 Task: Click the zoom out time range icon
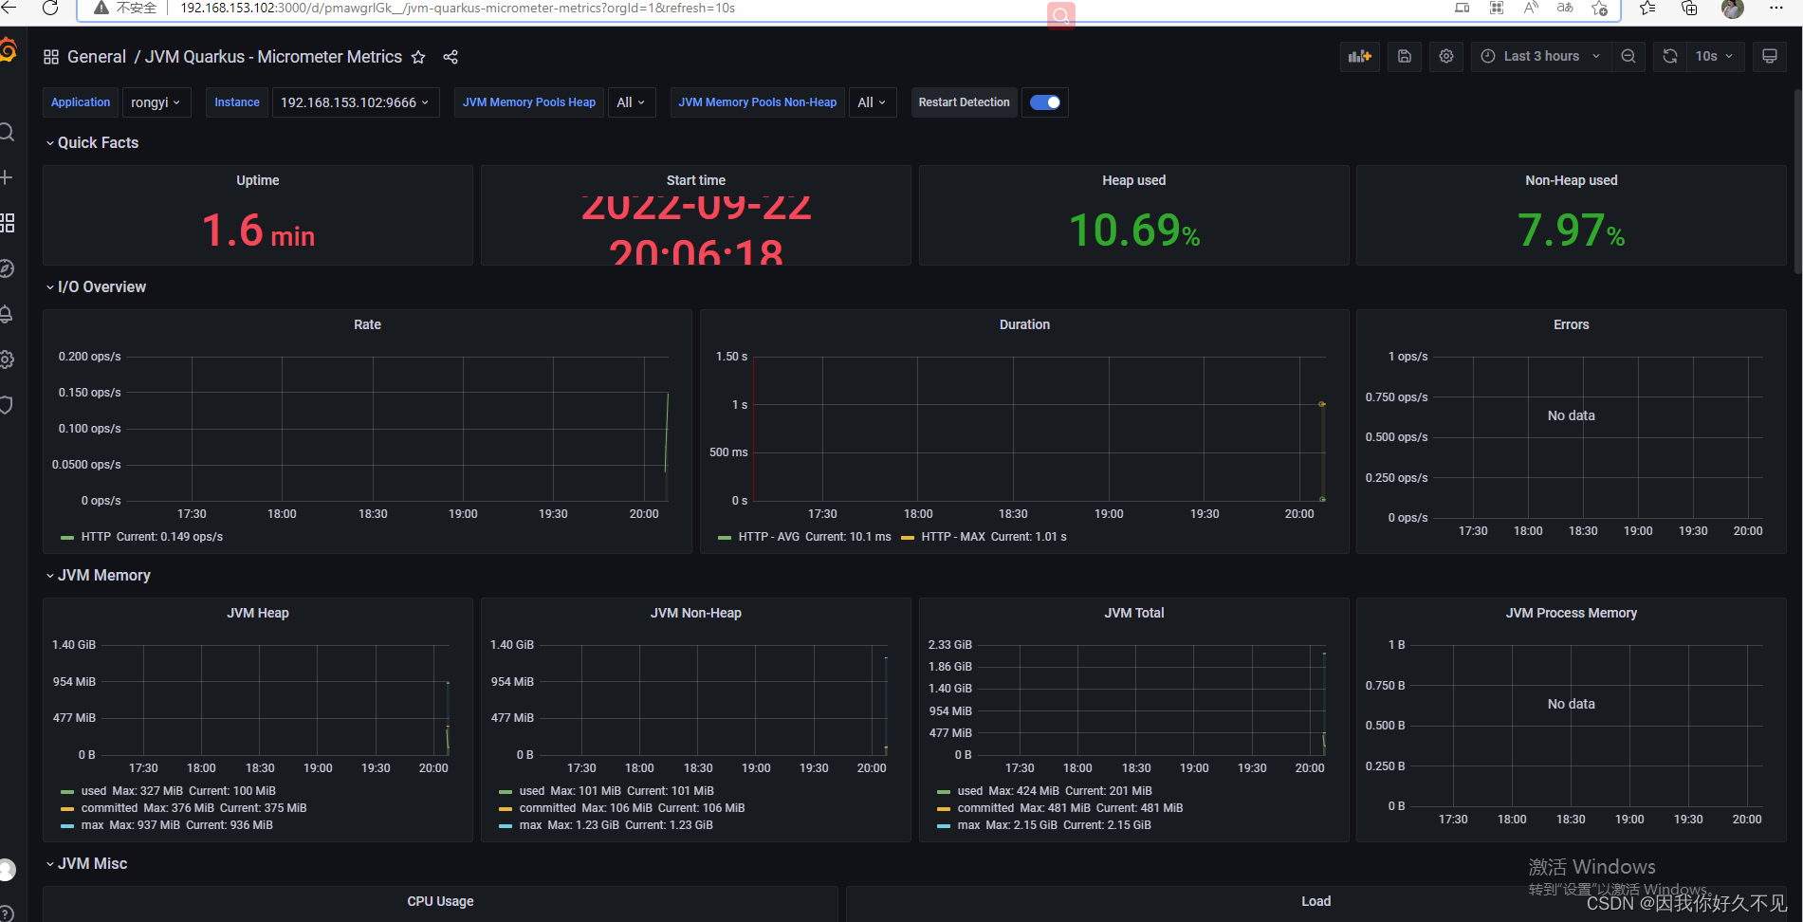click(x=1628, y=56)
